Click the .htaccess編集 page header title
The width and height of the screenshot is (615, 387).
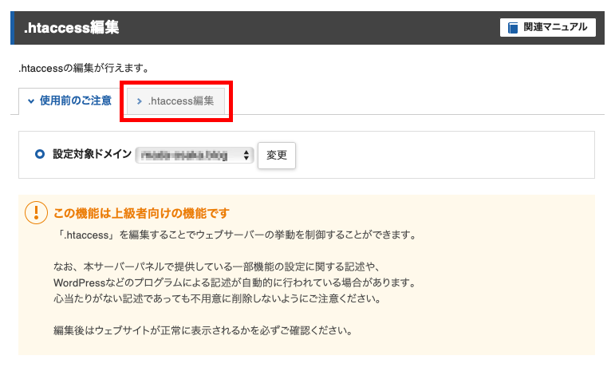click(x=71, y=27)
